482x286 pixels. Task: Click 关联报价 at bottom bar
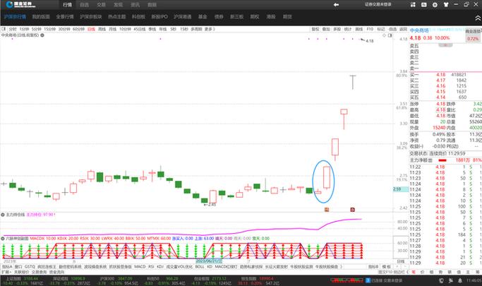pos(21,272)
